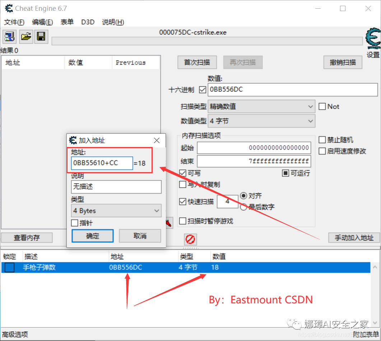The height and width of the screenshot is (341, 381).
Task: Enable the 禁止随机 checkbox
Action: coord(322,140)
